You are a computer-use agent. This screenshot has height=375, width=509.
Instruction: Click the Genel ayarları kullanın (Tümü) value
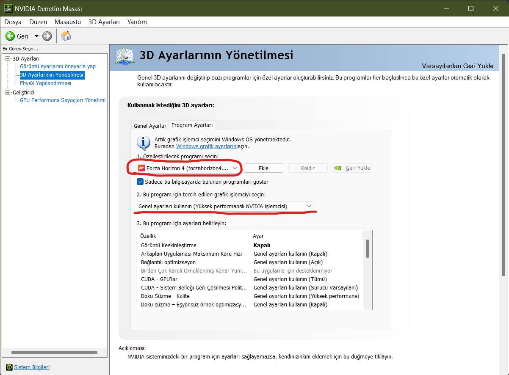(x=290, y=279)
